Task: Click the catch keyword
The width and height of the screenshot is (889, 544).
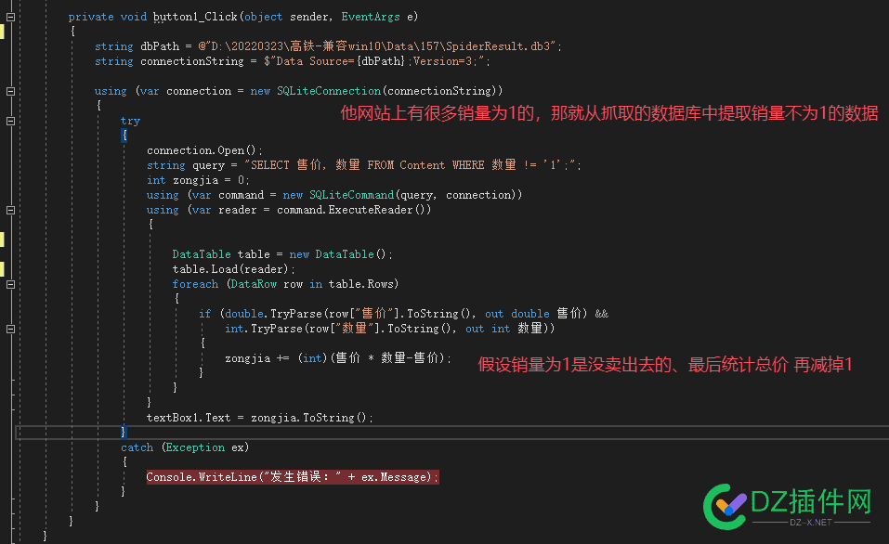Action: click(137, 447)
